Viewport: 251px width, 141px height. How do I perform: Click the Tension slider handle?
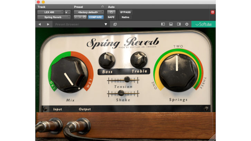127,80
